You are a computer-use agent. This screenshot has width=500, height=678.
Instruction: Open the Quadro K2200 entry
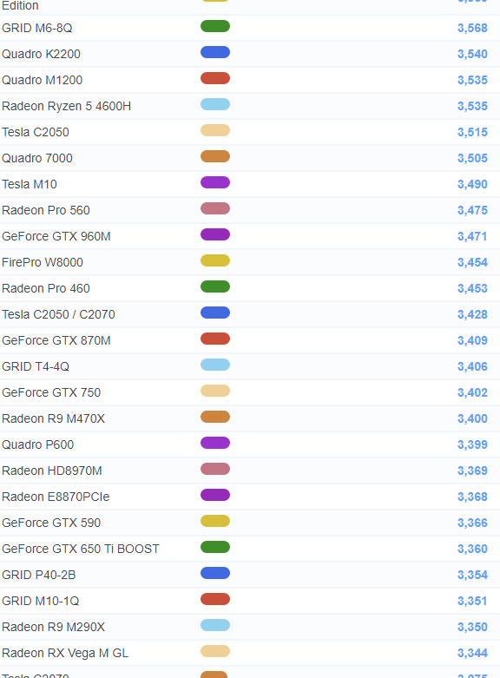click(x=41, y=54)
